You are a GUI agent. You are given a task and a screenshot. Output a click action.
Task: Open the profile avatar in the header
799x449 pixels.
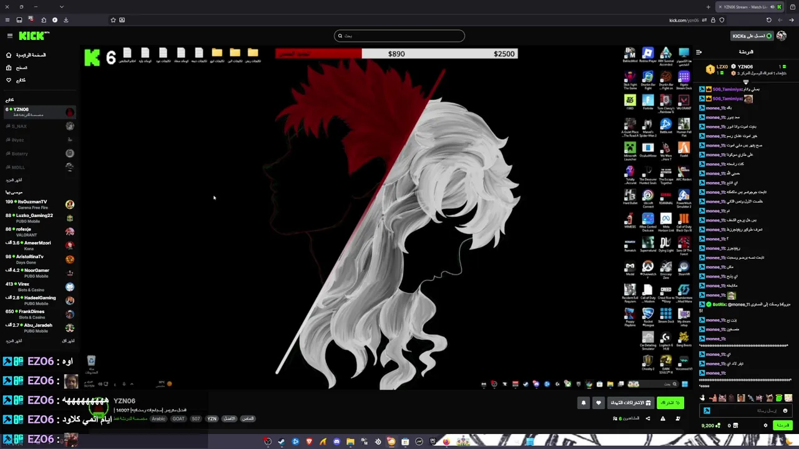782,36
